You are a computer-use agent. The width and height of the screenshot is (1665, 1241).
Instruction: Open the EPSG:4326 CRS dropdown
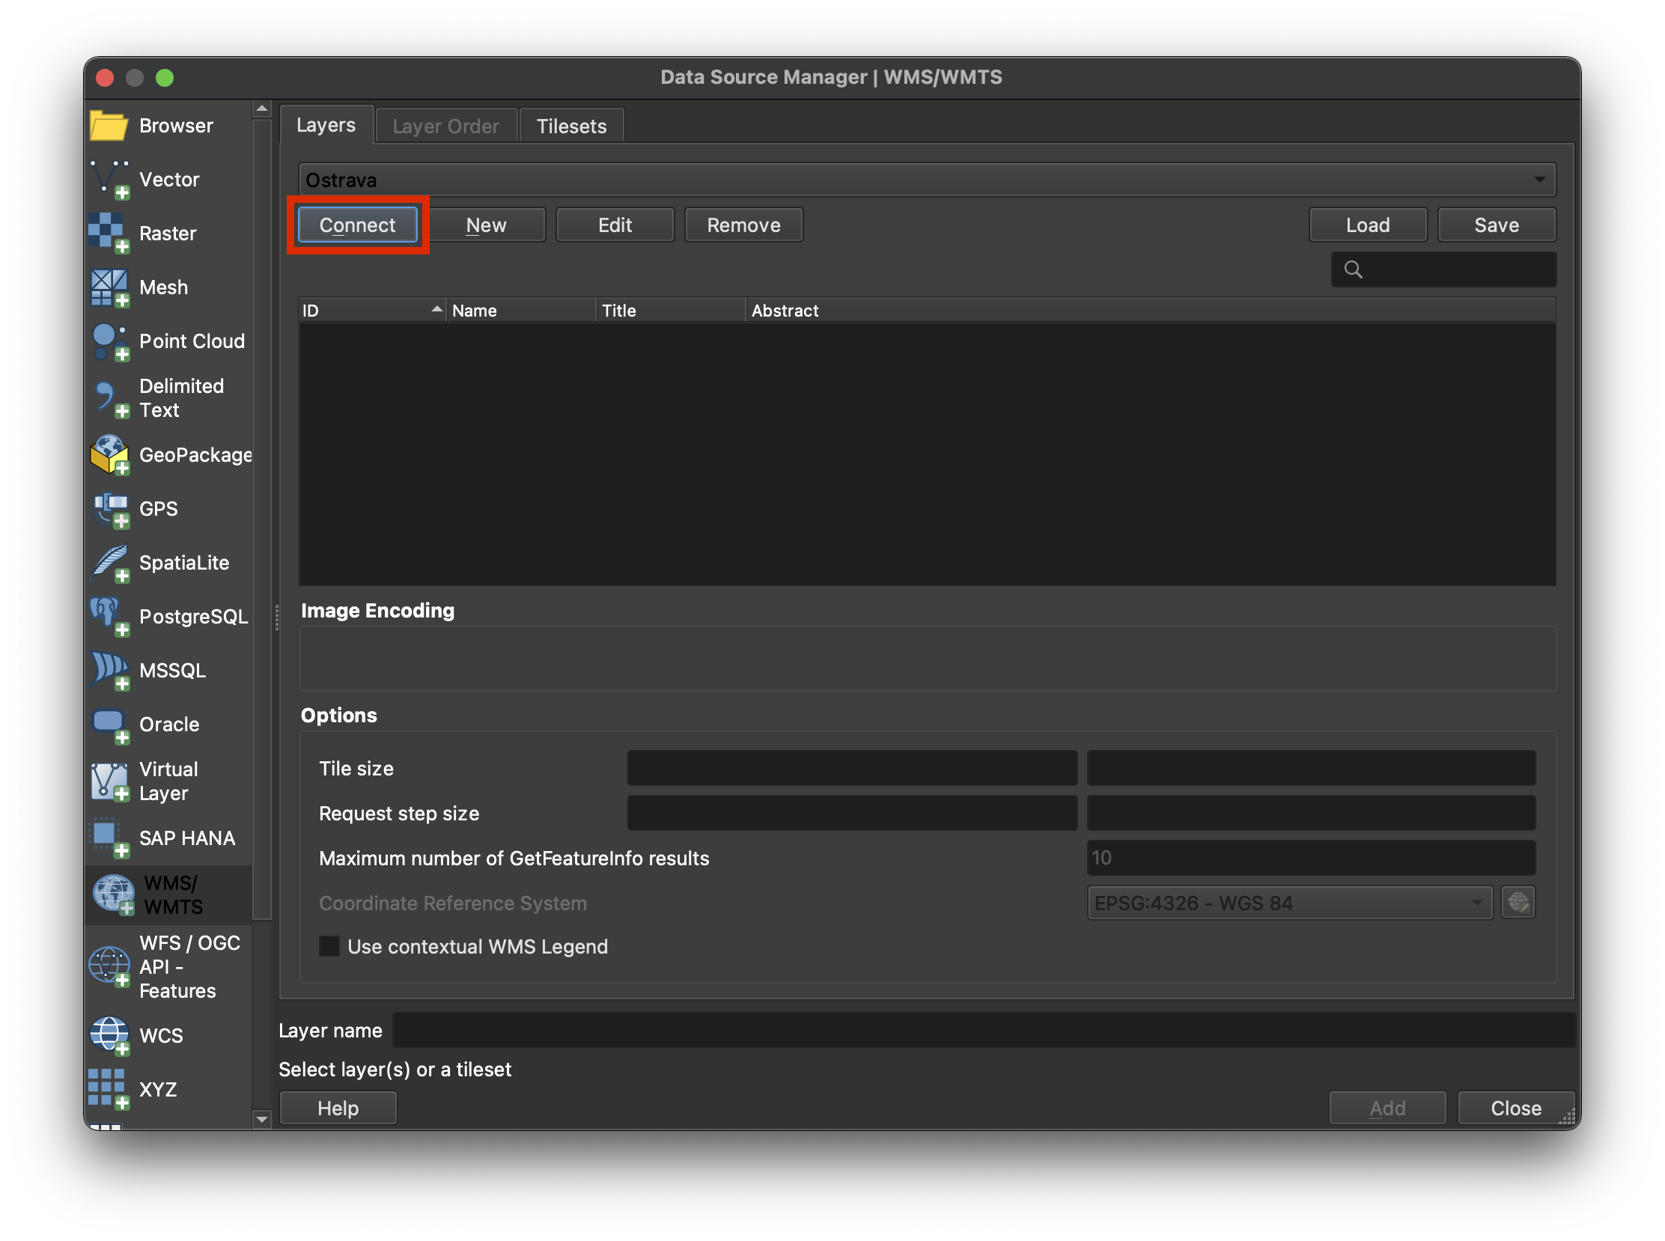[1289, 903]
